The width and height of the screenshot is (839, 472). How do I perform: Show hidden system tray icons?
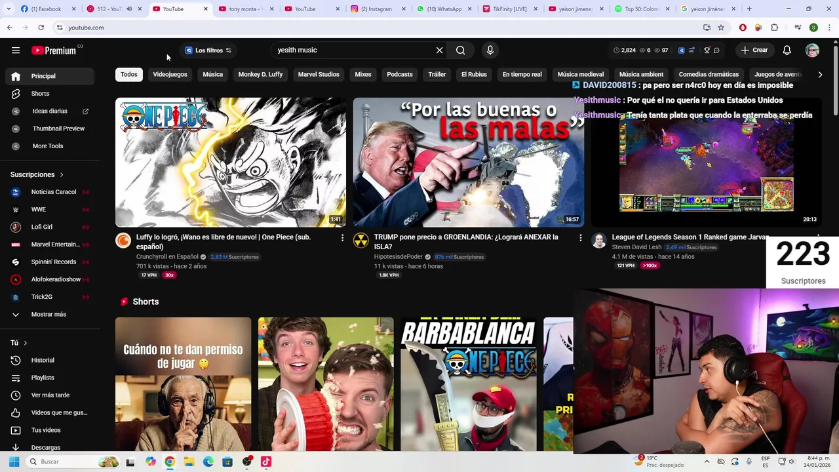[707, 462]
